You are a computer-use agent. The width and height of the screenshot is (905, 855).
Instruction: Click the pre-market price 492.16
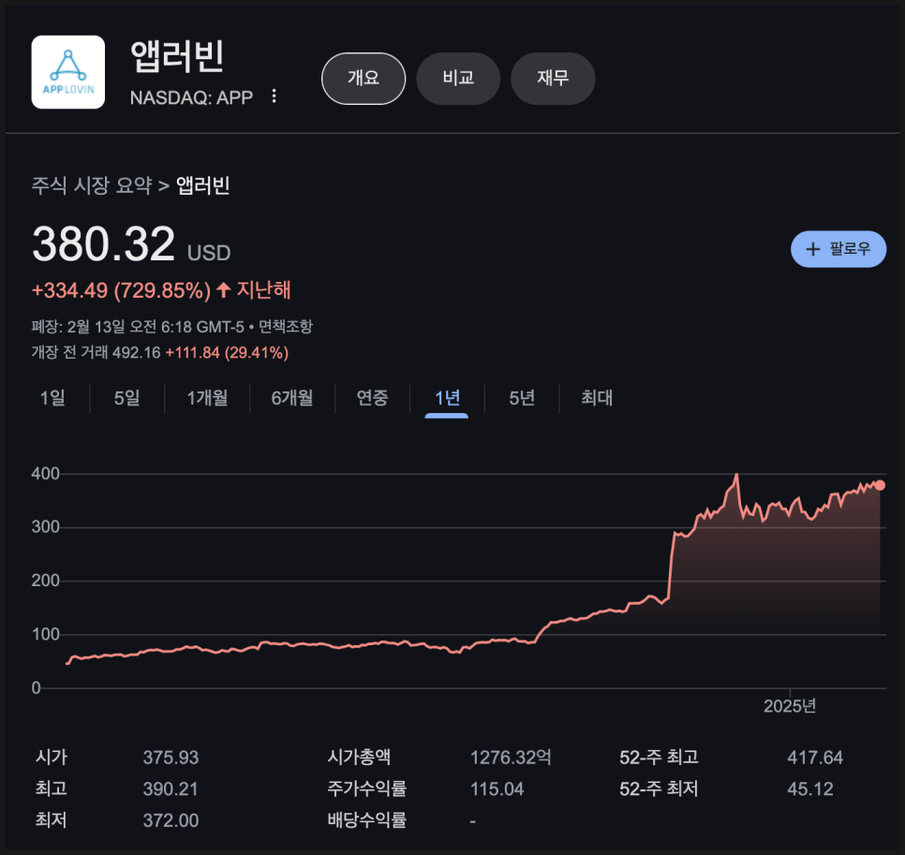click(x=136, y=352)
